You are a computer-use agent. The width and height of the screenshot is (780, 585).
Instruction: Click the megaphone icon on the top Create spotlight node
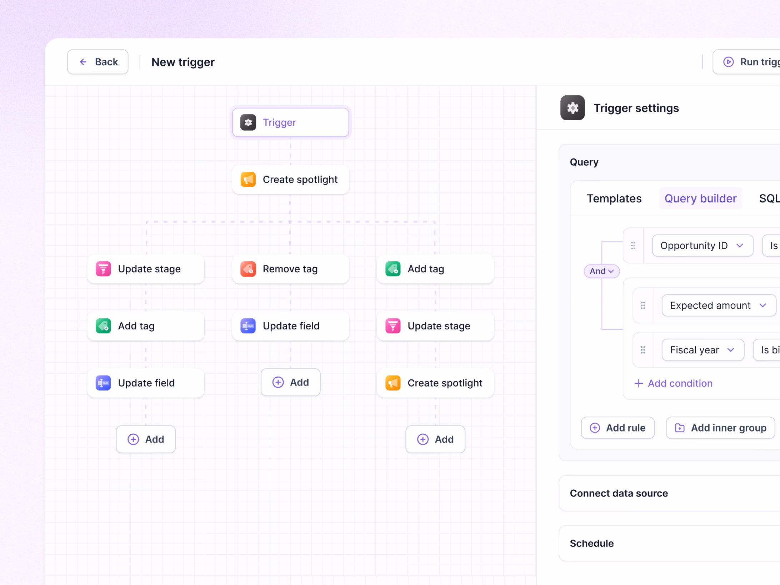[x=248, y=180]
